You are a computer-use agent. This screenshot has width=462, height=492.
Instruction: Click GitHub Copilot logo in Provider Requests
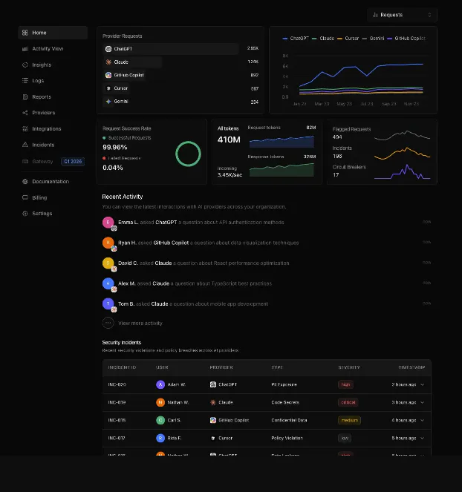(x=108, y=75)
